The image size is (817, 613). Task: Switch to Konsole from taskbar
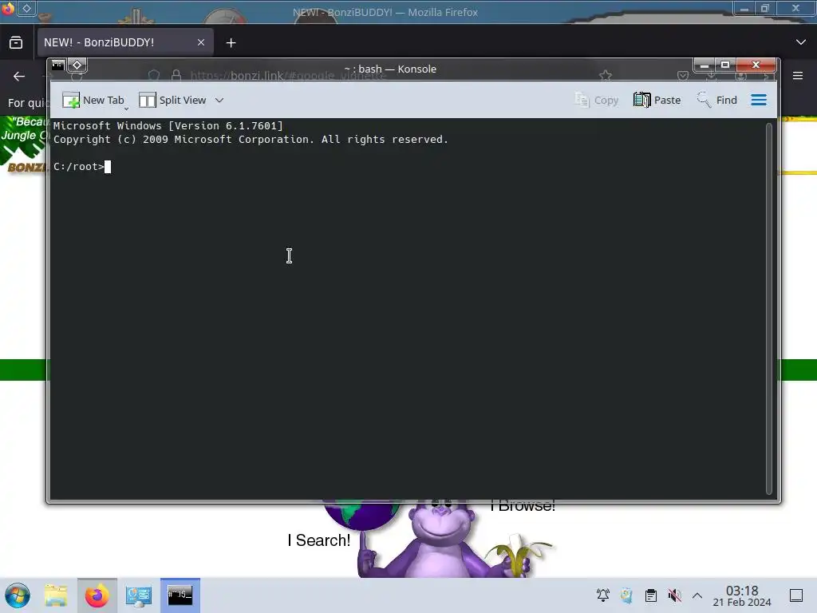(x=180, y=595)
